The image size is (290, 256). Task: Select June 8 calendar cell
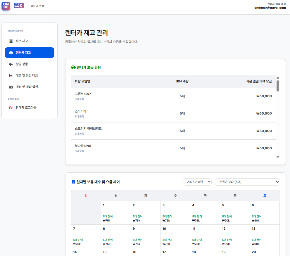[116, 236]
